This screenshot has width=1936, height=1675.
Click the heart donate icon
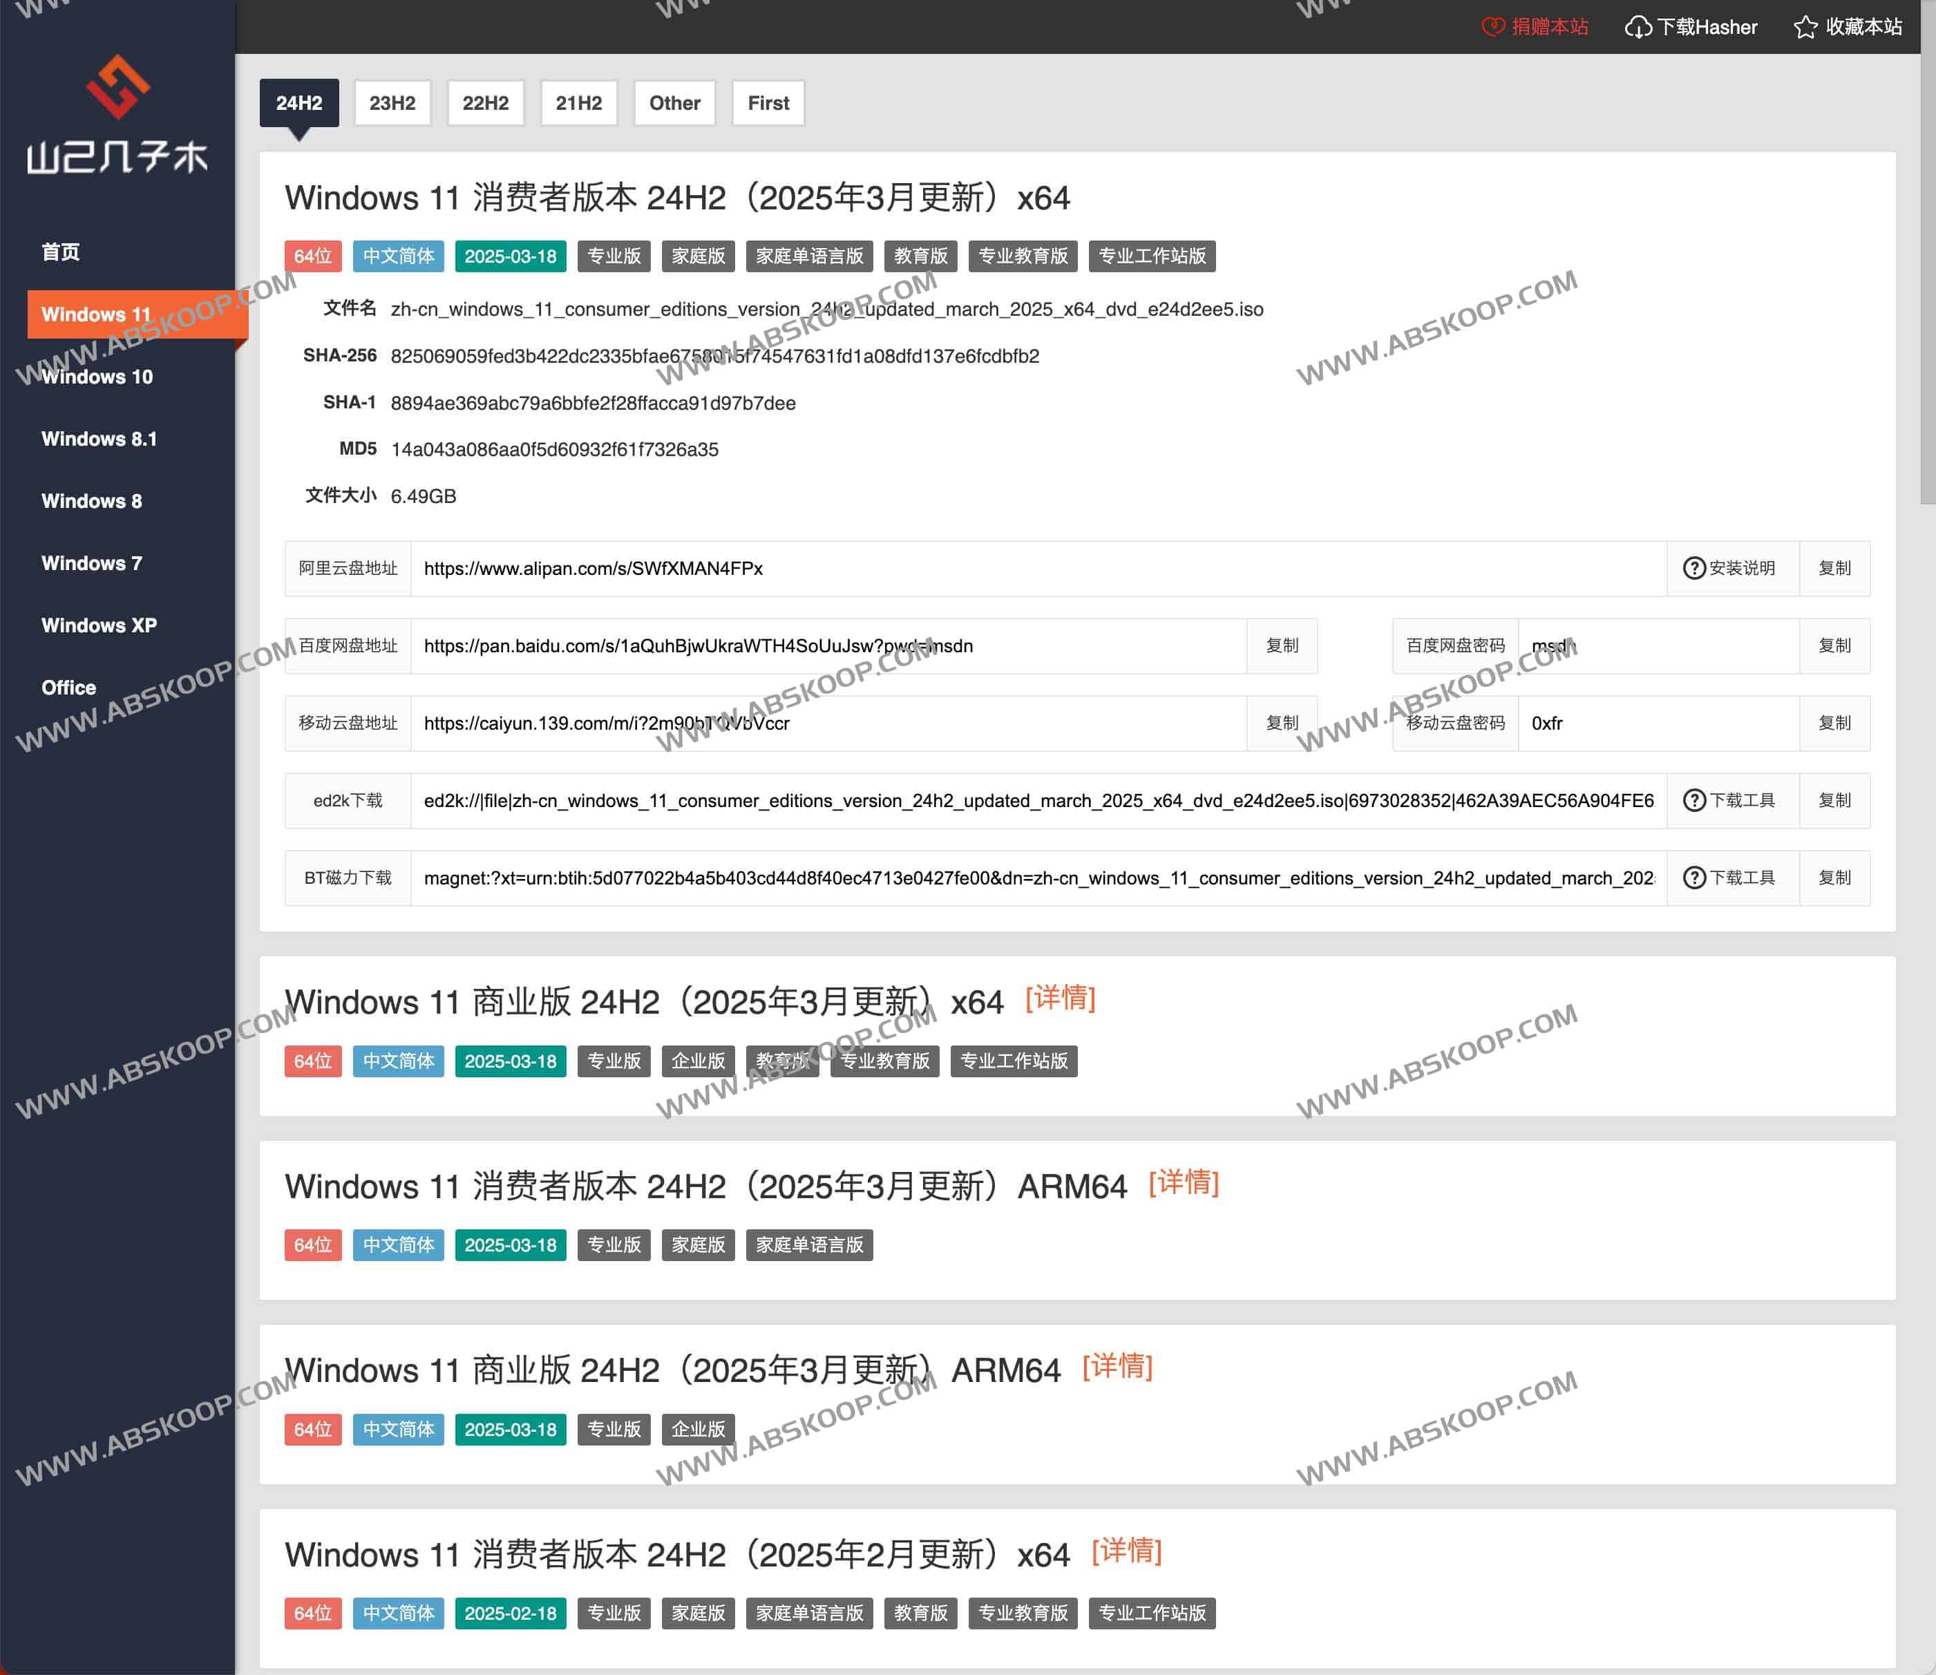[x=1493, y=27]
